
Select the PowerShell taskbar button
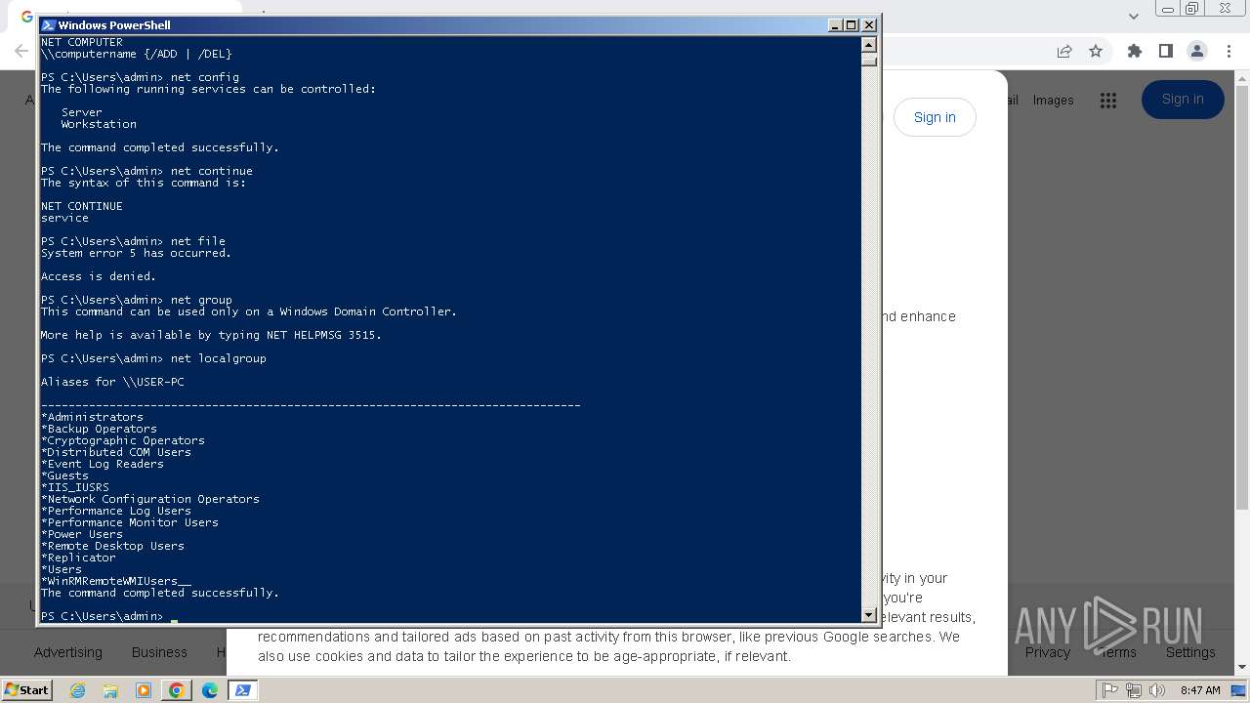coord(243,690)
